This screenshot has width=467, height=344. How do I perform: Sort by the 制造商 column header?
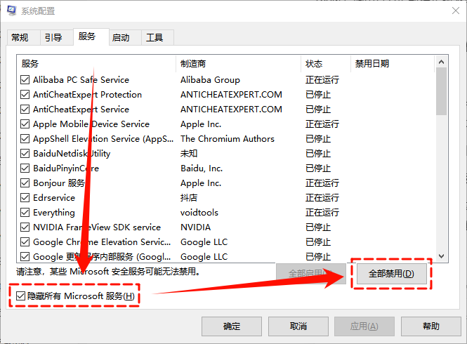coord(238,63)
